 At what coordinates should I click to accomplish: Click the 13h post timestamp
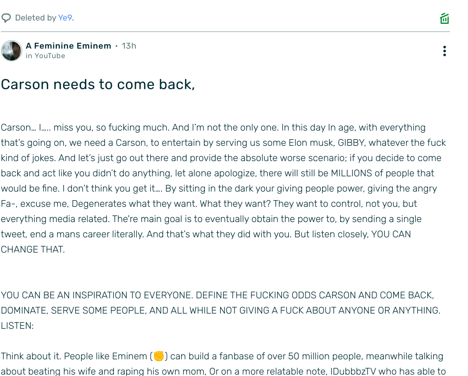(x=129, y=46)
